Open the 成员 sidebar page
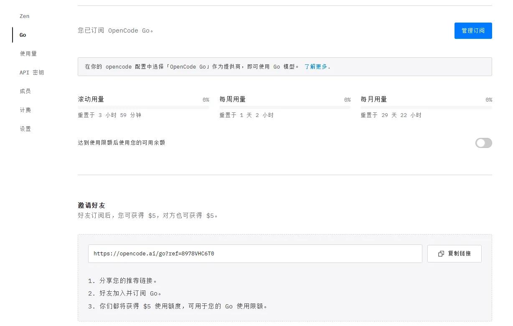513x326 pixels. tap(25, 91)
